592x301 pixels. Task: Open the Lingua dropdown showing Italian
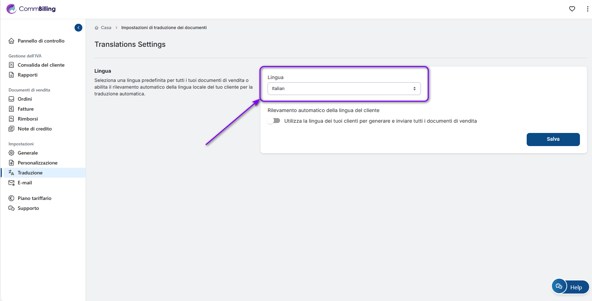(x=344, y=89)
